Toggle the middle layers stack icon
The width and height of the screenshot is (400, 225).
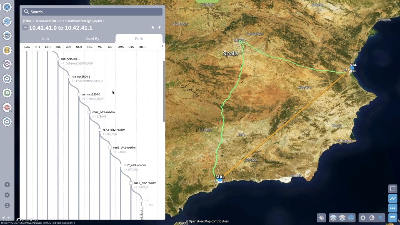(x=342, y=217)
